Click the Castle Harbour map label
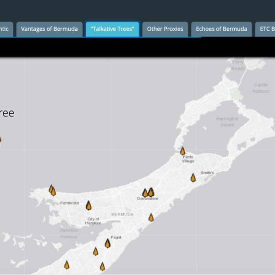Screen dimensions: 275x275 (260, 88)
